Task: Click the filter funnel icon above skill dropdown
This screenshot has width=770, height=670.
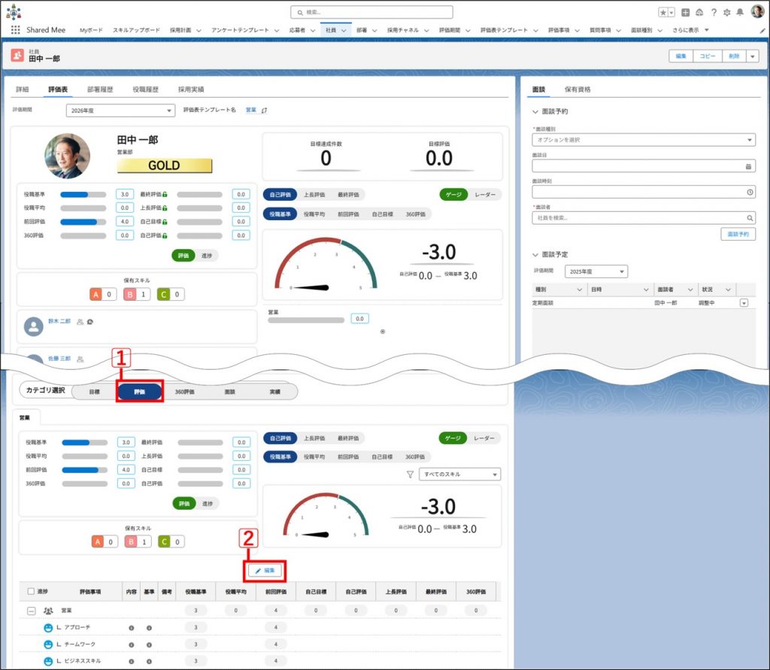Action: pyautogui.click(x=410, y=474)
